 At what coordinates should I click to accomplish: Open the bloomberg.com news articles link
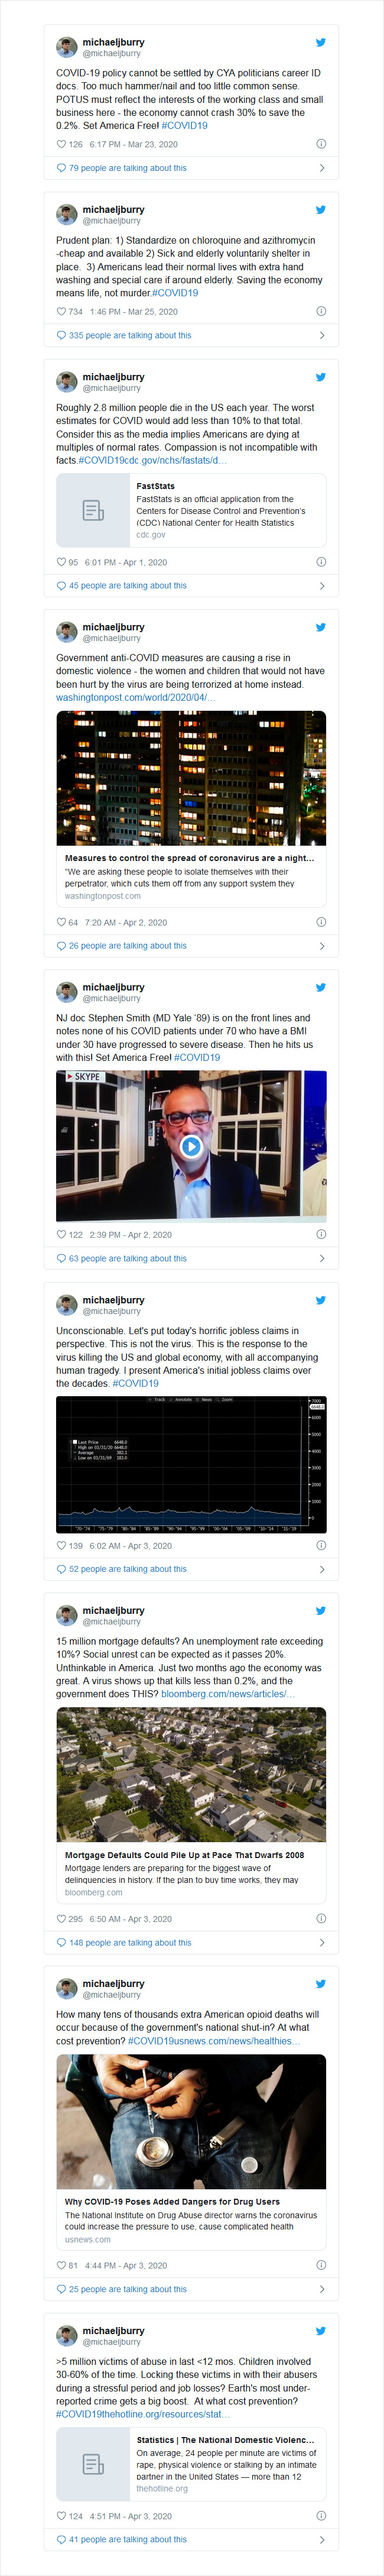tap(228, 1694)
